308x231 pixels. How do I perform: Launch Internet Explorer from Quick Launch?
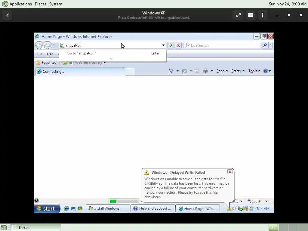point(66,209)
